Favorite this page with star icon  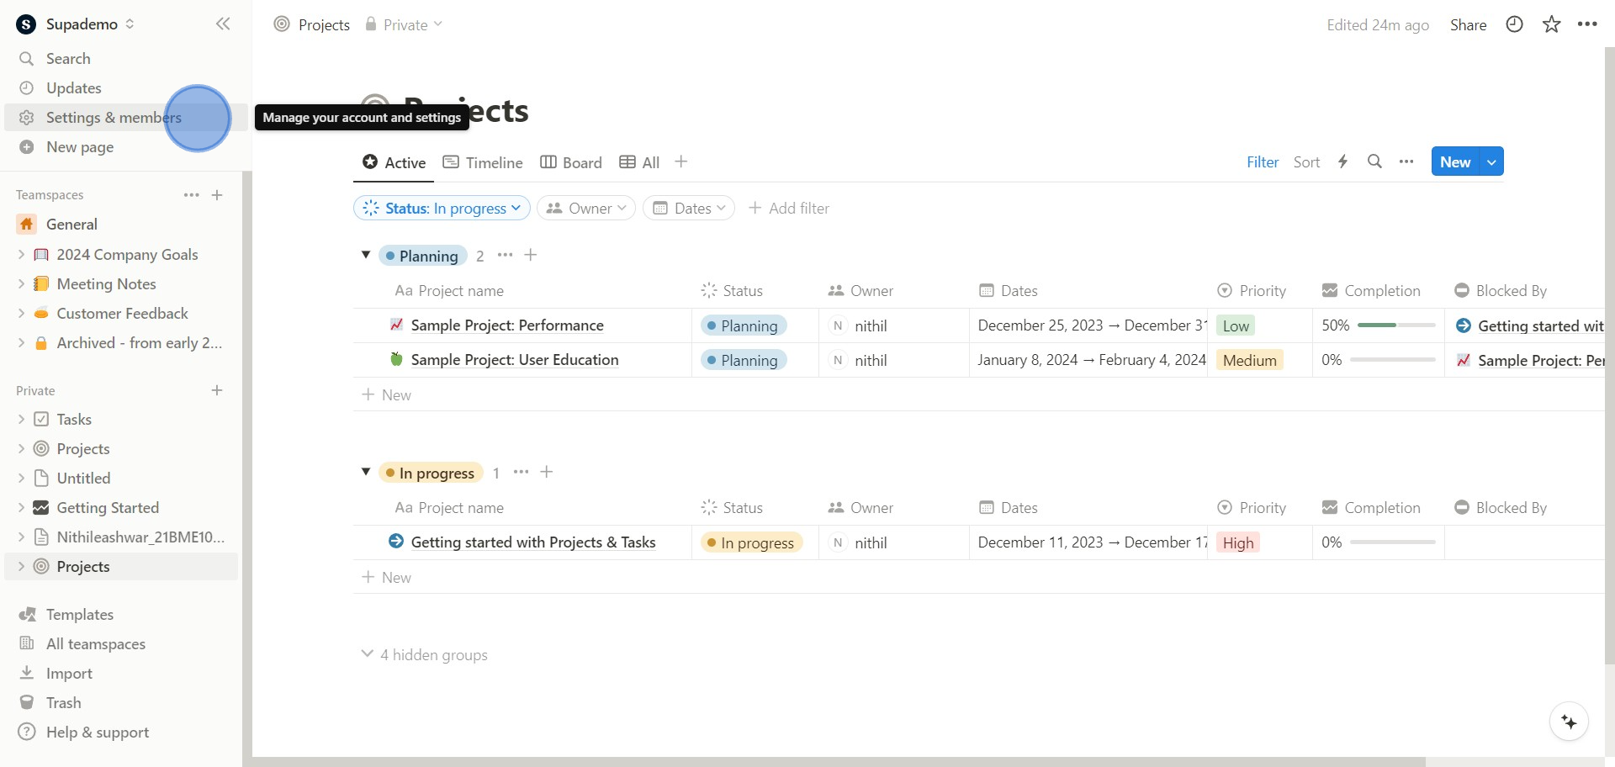(1551, 24)
